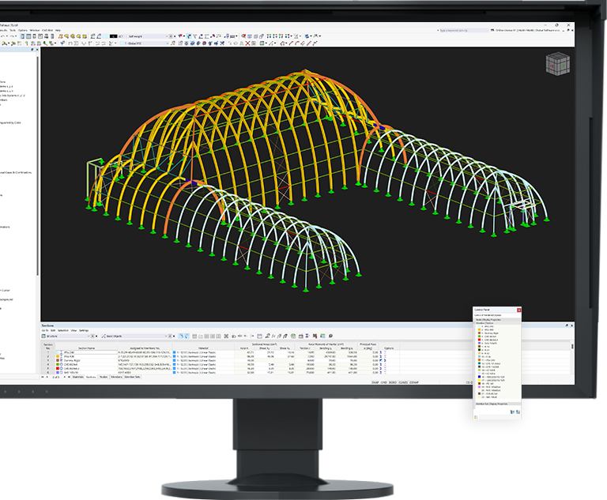The width and height of the screenshot is (607, 500).
Task: Click the Section Name cell of row 1
Action: [x=87, y=352]
